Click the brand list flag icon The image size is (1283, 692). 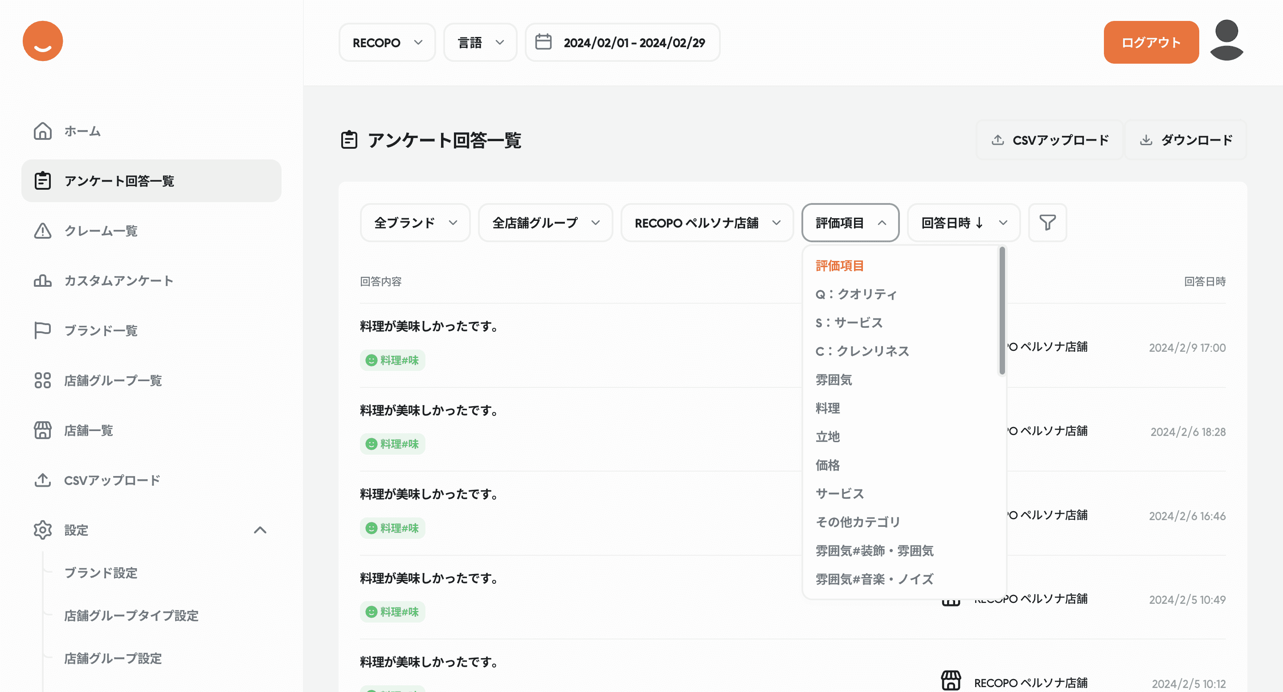pyautogui.click(x=43, y=330)
